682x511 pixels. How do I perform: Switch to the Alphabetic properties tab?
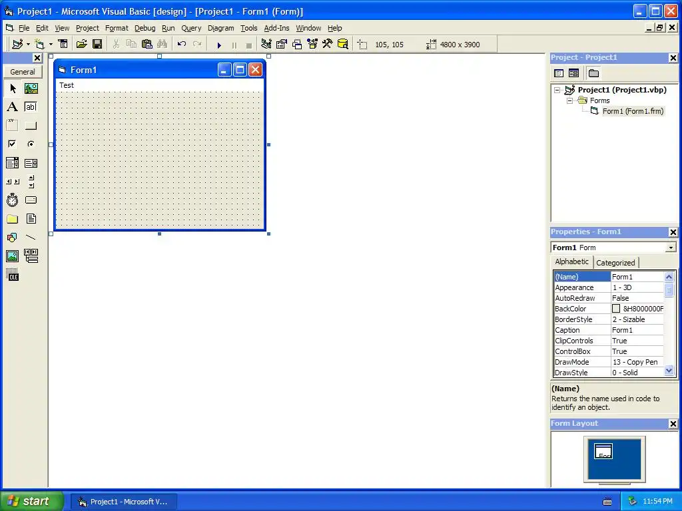click(571, 261)
